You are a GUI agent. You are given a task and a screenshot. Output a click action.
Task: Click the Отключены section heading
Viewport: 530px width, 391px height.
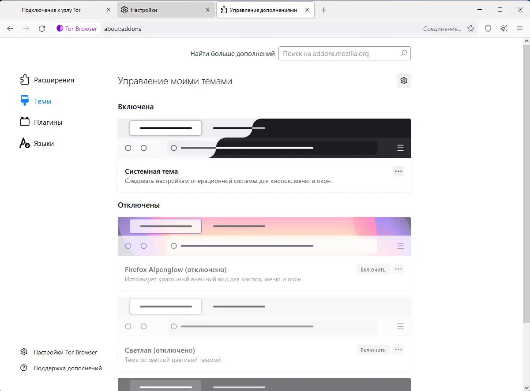(139, 205)
